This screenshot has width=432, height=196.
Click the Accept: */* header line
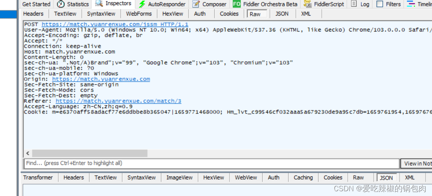click(43, 41)
